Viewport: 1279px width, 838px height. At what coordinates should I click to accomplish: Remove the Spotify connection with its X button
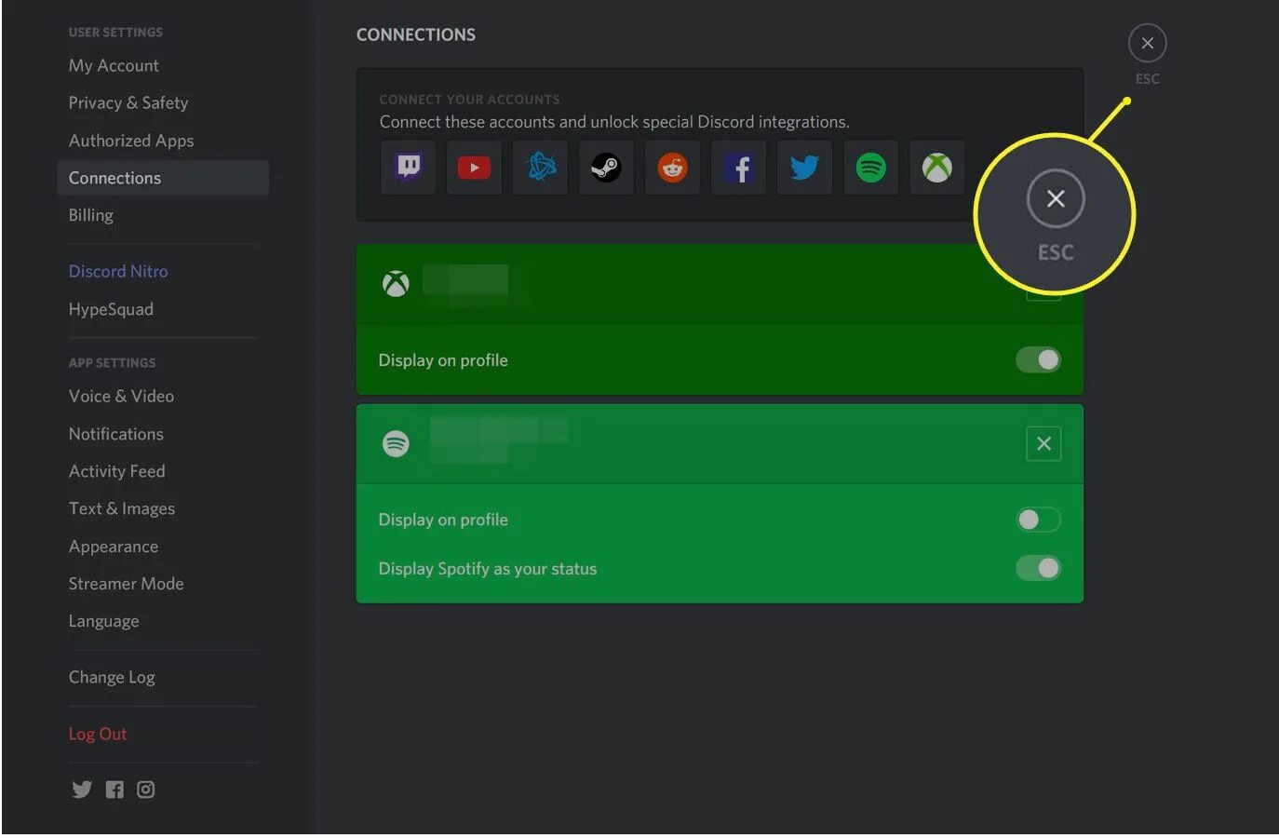click(1043, 444)
